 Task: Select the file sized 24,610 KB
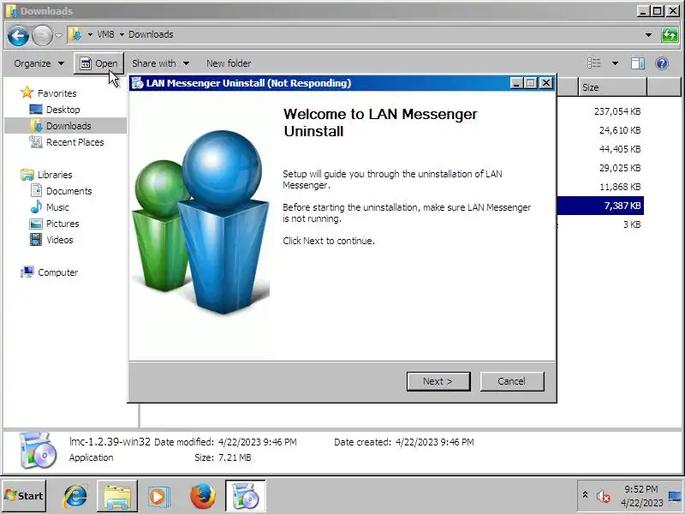(x=620, y=130)
